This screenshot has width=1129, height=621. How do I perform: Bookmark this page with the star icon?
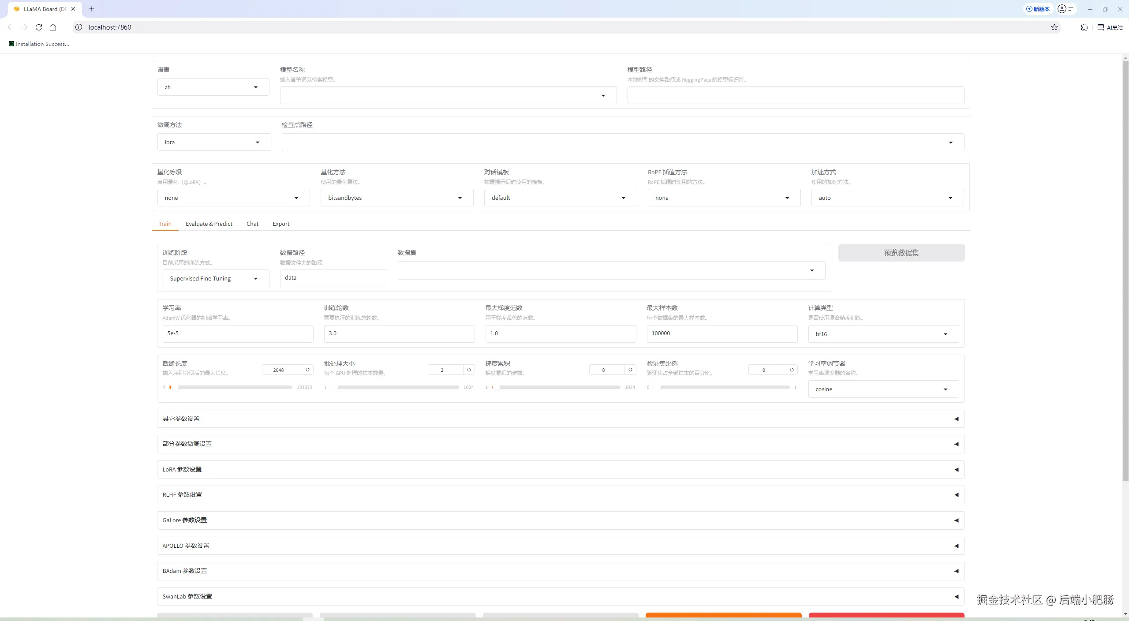[x=1054, y=27]
